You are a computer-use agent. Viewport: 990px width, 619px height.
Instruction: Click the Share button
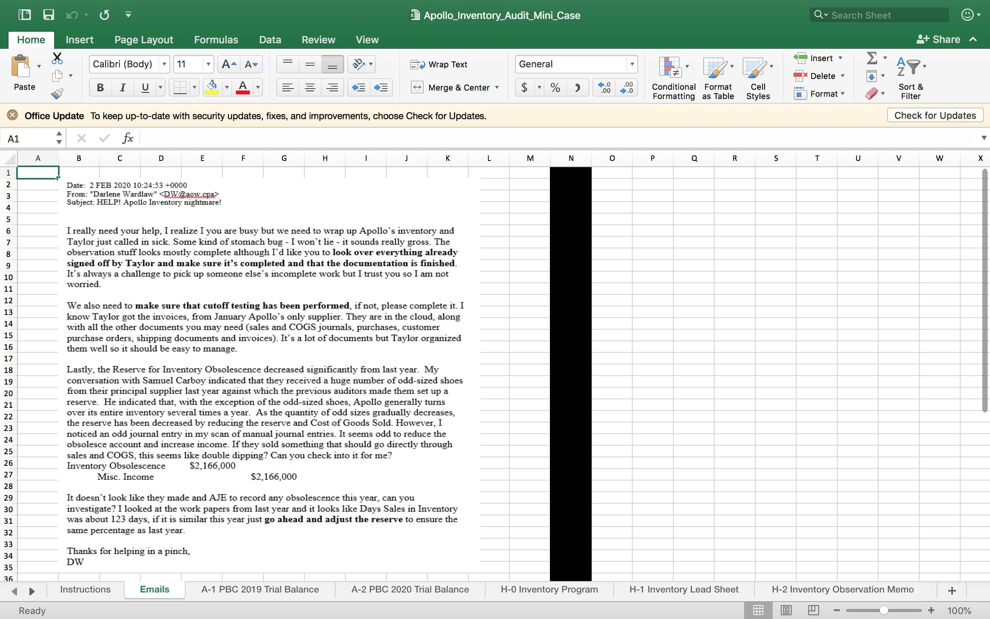click(x=939, y=39)
